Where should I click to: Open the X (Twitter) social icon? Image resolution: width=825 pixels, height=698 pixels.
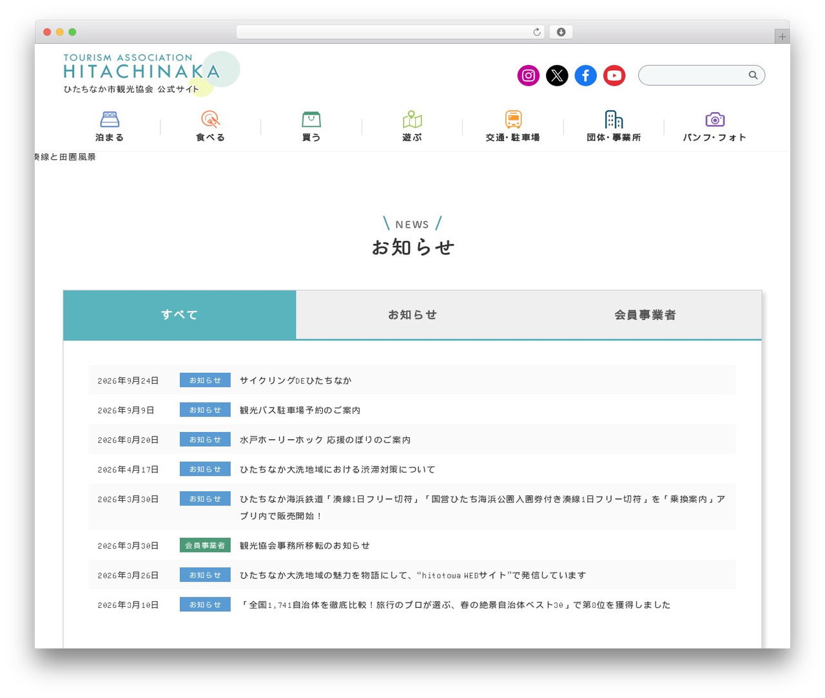coord(557,75)
